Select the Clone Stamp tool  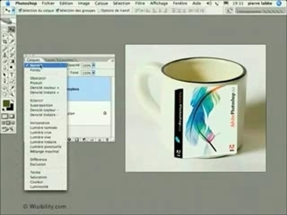[x=5, y=55]
